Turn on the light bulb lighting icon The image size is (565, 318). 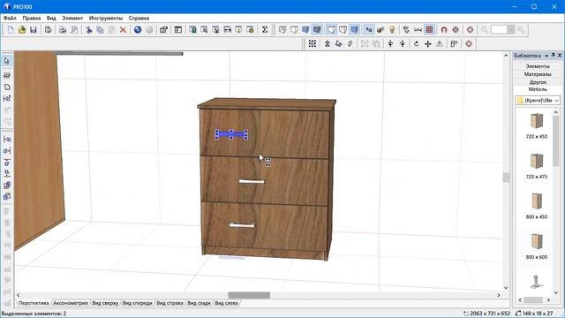click(392, 30)
